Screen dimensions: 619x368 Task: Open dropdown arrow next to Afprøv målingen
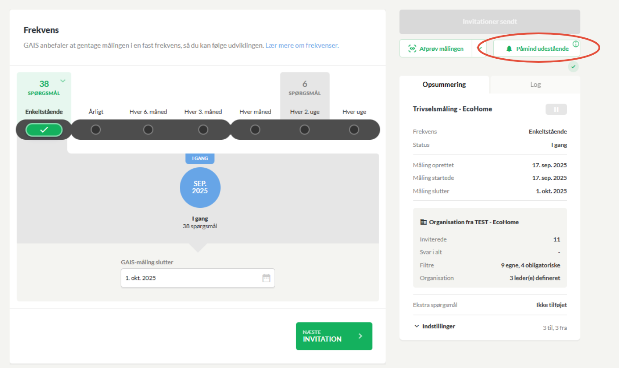click(x=480, y=49)
